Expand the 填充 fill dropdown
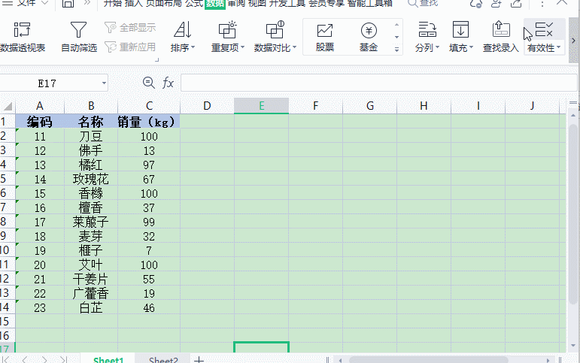580x363 pixels. tap(472, 48)
